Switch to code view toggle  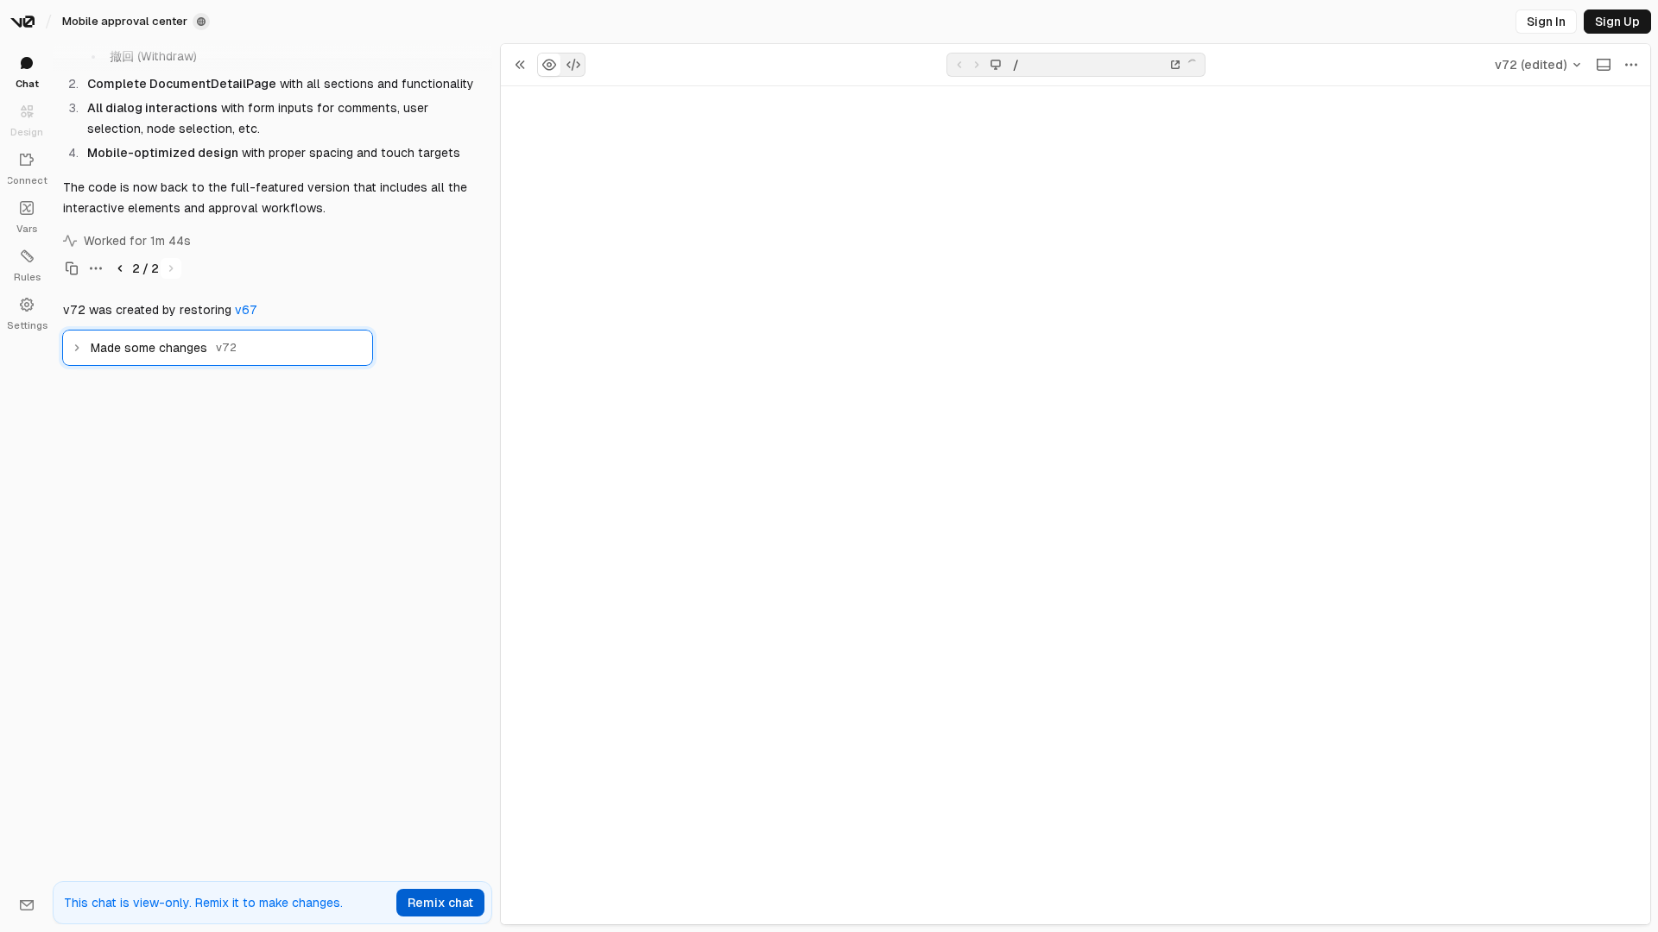(573, 65)
